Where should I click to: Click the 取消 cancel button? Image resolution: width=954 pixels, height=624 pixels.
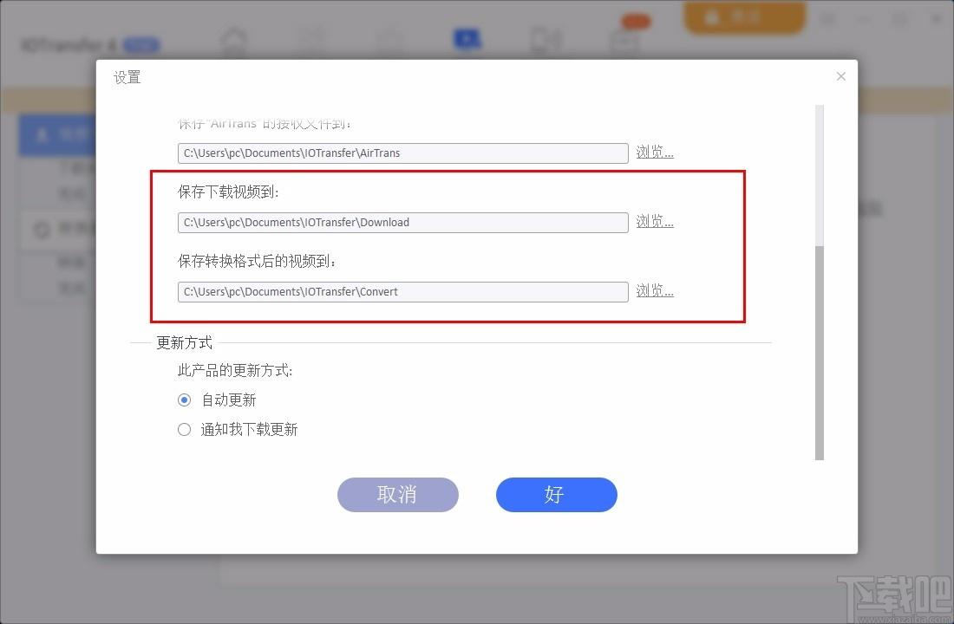398,495
